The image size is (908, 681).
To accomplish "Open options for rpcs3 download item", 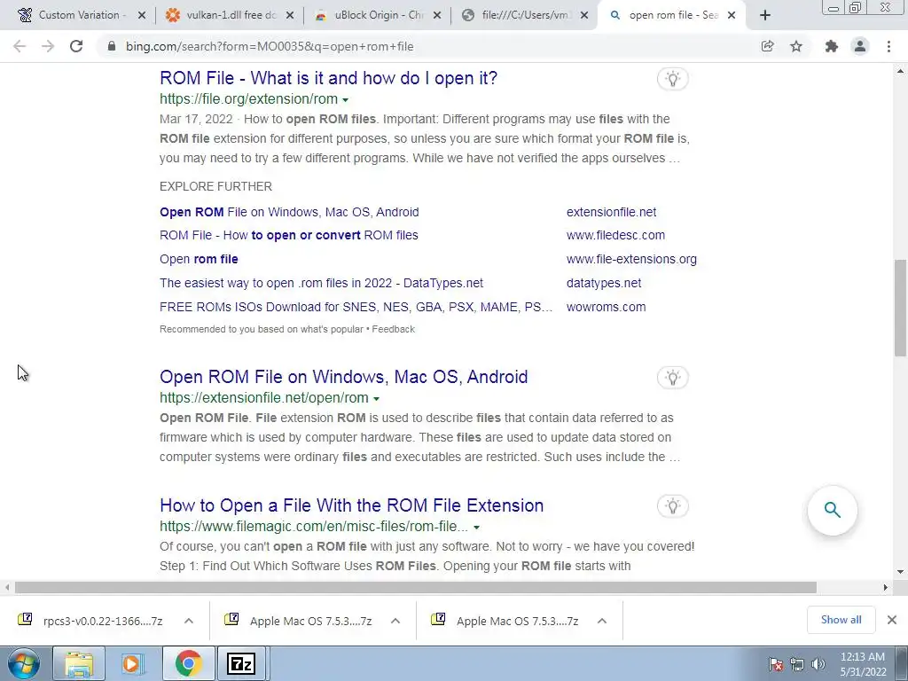I will 189,621.
